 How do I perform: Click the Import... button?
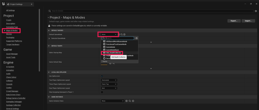(x=248, y=21)
